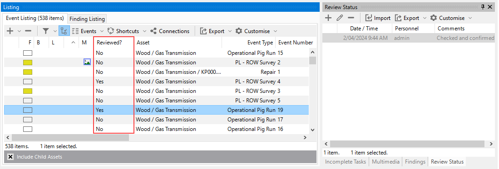Open the Review Status Export dropdown arrow
The width and height of the screenshot is (499, 169).
pos(425,18)
